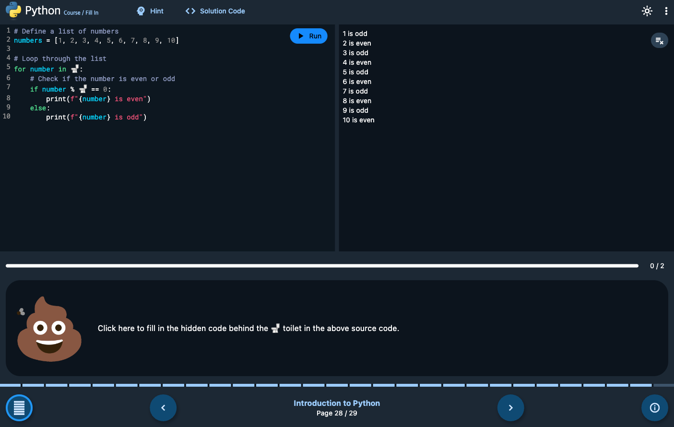Clear the output panel with the clear-text icon
674x427 pixels.
point(659,40)
